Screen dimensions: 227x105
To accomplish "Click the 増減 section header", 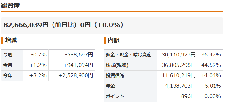I will point(11,40).
